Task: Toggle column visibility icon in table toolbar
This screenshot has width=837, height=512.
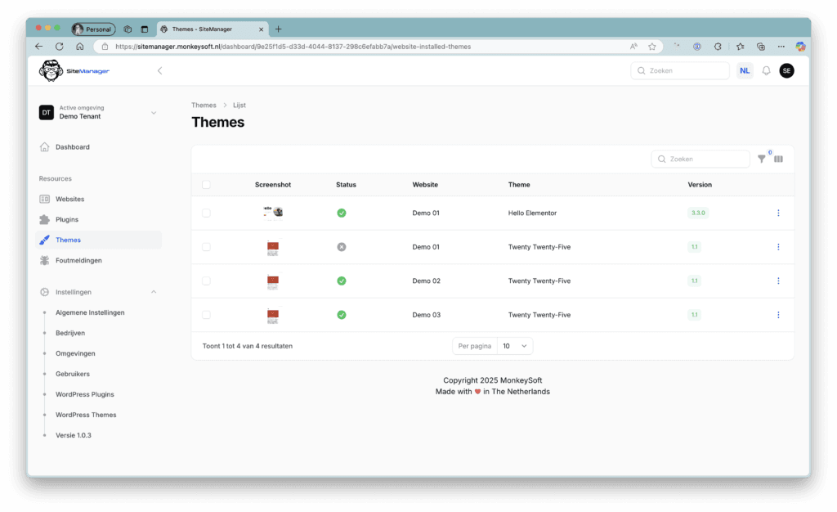Action: (778, 159)
